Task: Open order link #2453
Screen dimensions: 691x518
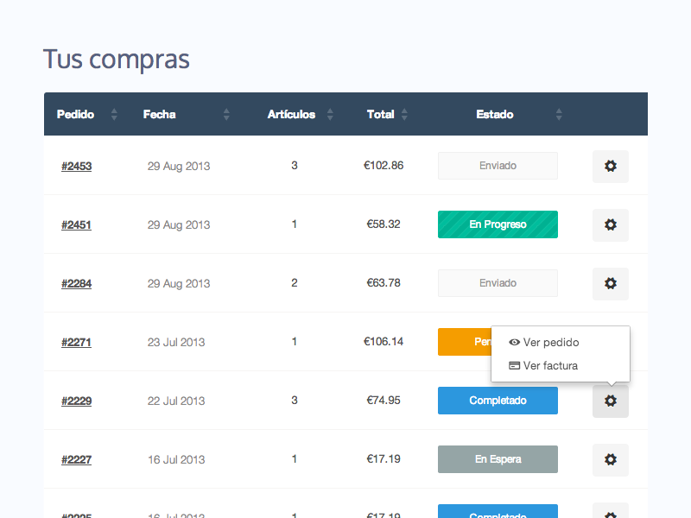Action: click(76, 166)
